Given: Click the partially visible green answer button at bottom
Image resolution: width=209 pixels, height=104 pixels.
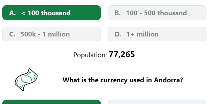Looking at the screenshot, I should (x=52, y=102).
